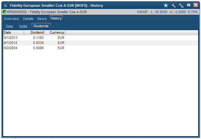This screenshot has width=201, height=139.
Task: Select the History tab
Action: coord(56,18)
